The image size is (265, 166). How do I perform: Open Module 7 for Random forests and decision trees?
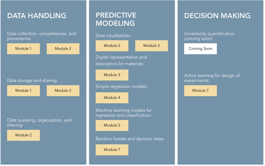tap(112, 150)
